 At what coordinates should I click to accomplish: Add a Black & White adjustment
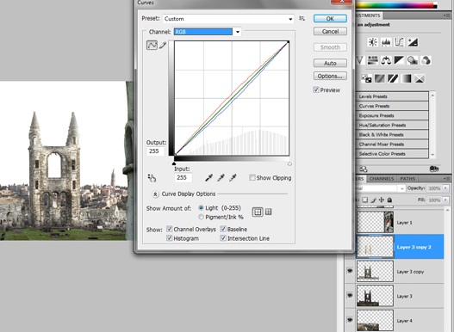tap(399, 60)
